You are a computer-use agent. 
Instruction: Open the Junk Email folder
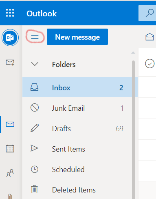(77, 108)
